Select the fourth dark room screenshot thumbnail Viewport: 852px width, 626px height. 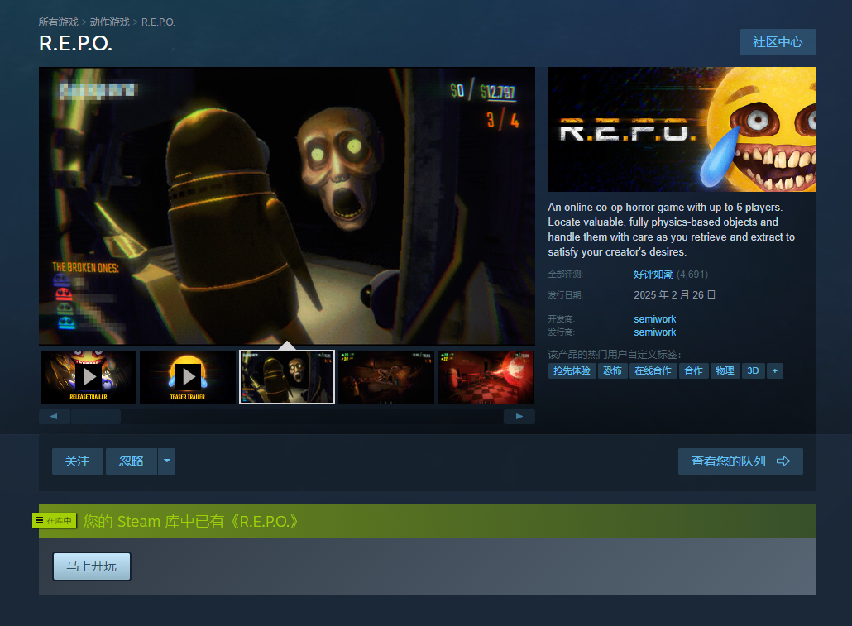pyautogui.click(x=386, y=377)
